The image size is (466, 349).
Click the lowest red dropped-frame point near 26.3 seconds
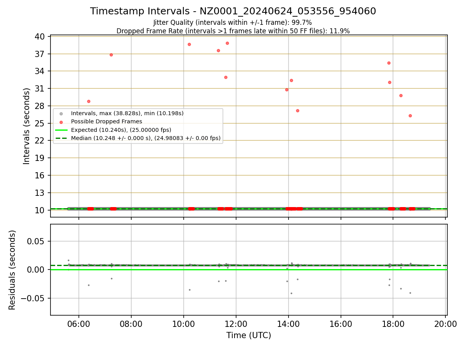coord(410,116)
